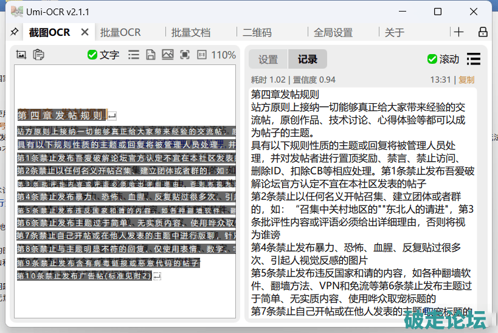Add a new tab with the plus icon
The height and width of the screenshot is (333, 498).
458,32
